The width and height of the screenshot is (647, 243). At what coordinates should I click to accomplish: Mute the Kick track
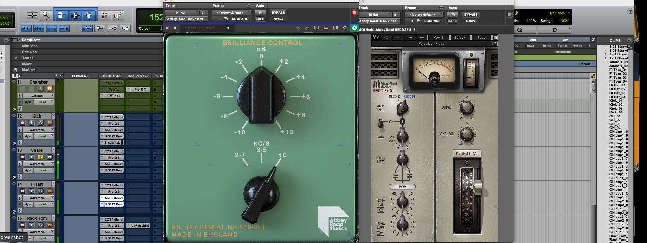pos(50,123)
